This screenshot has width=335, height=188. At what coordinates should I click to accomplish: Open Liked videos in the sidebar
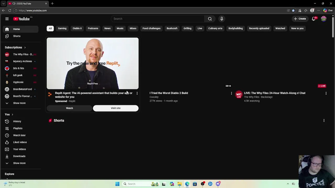20,142
